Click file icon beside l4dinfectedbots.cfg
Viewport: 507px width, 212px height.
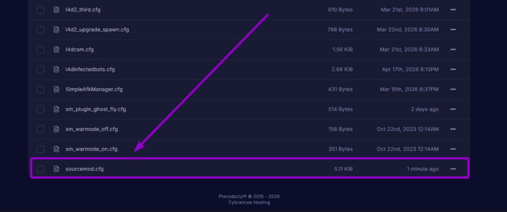56,69
